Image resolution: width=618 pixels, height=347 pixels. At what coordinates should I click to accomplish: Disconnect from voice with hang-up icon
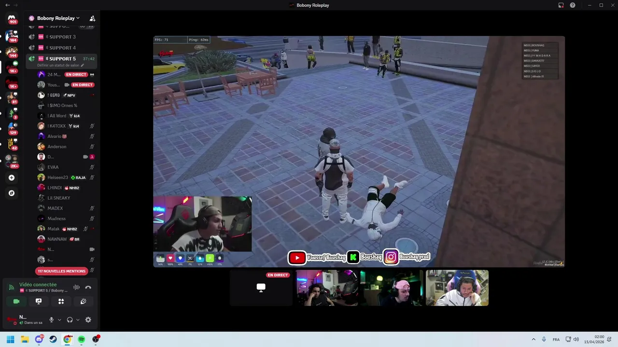click(x=88, y=287)
